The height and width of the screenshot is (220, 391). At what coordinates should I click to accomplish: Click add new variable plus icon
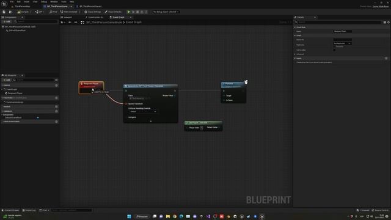point(56,111)
